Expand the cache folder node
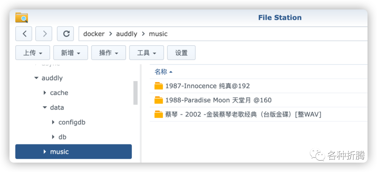Viewport: 377px width, 172px height. 44,93
